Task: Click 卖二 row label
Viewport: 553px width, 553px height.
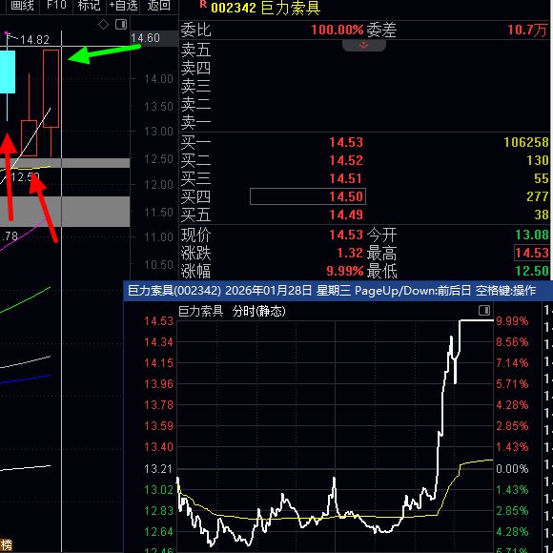Action: [x=195, y=105]
